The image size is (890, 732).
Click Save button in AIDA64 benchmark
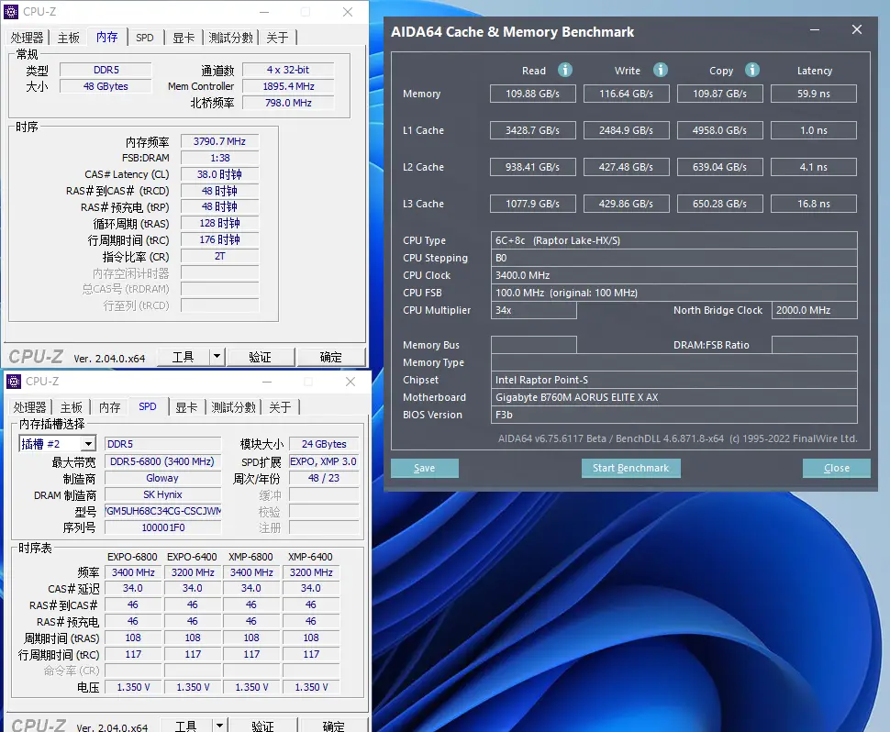pos(425,468)
